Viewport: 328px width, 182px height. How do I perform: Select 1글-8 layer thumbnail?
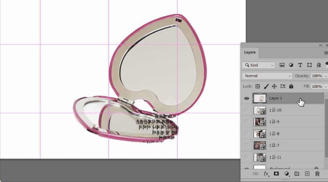coord(260,134)
